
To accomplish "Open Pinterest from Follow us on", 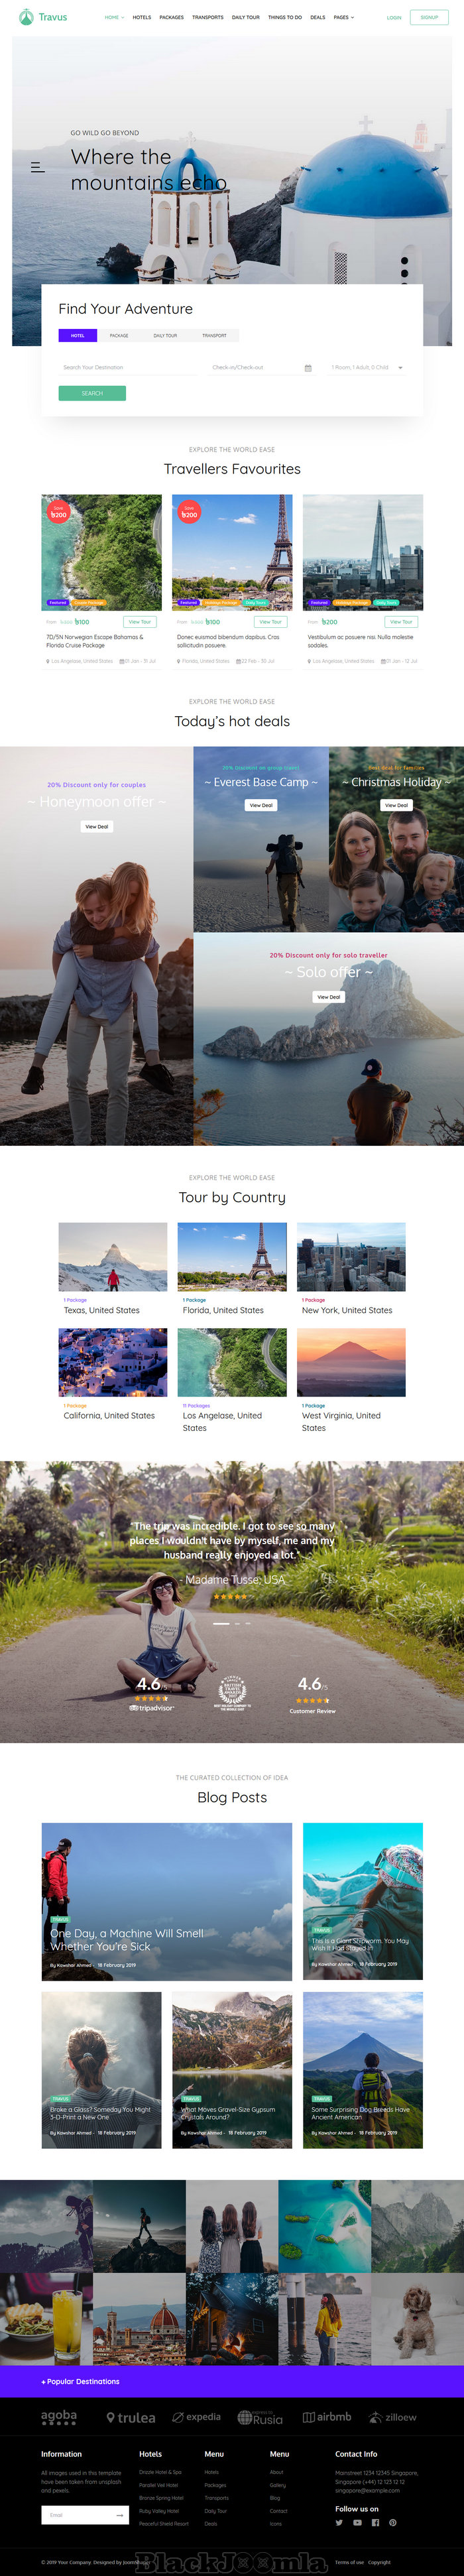I will tap(393, 2522).
